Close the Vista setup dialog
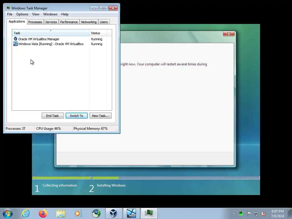The height and width of the screenshot is (219, 292). [229, 34]
